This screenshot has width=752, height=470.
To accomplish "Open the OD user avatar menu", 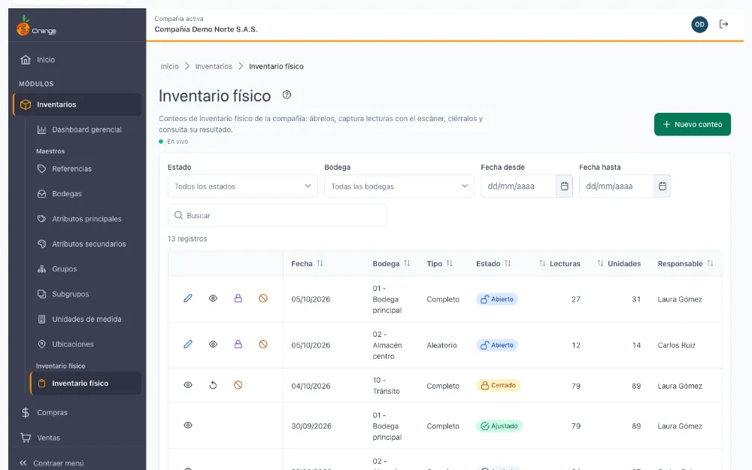I will pyautogui.click(x=699, y=25).
